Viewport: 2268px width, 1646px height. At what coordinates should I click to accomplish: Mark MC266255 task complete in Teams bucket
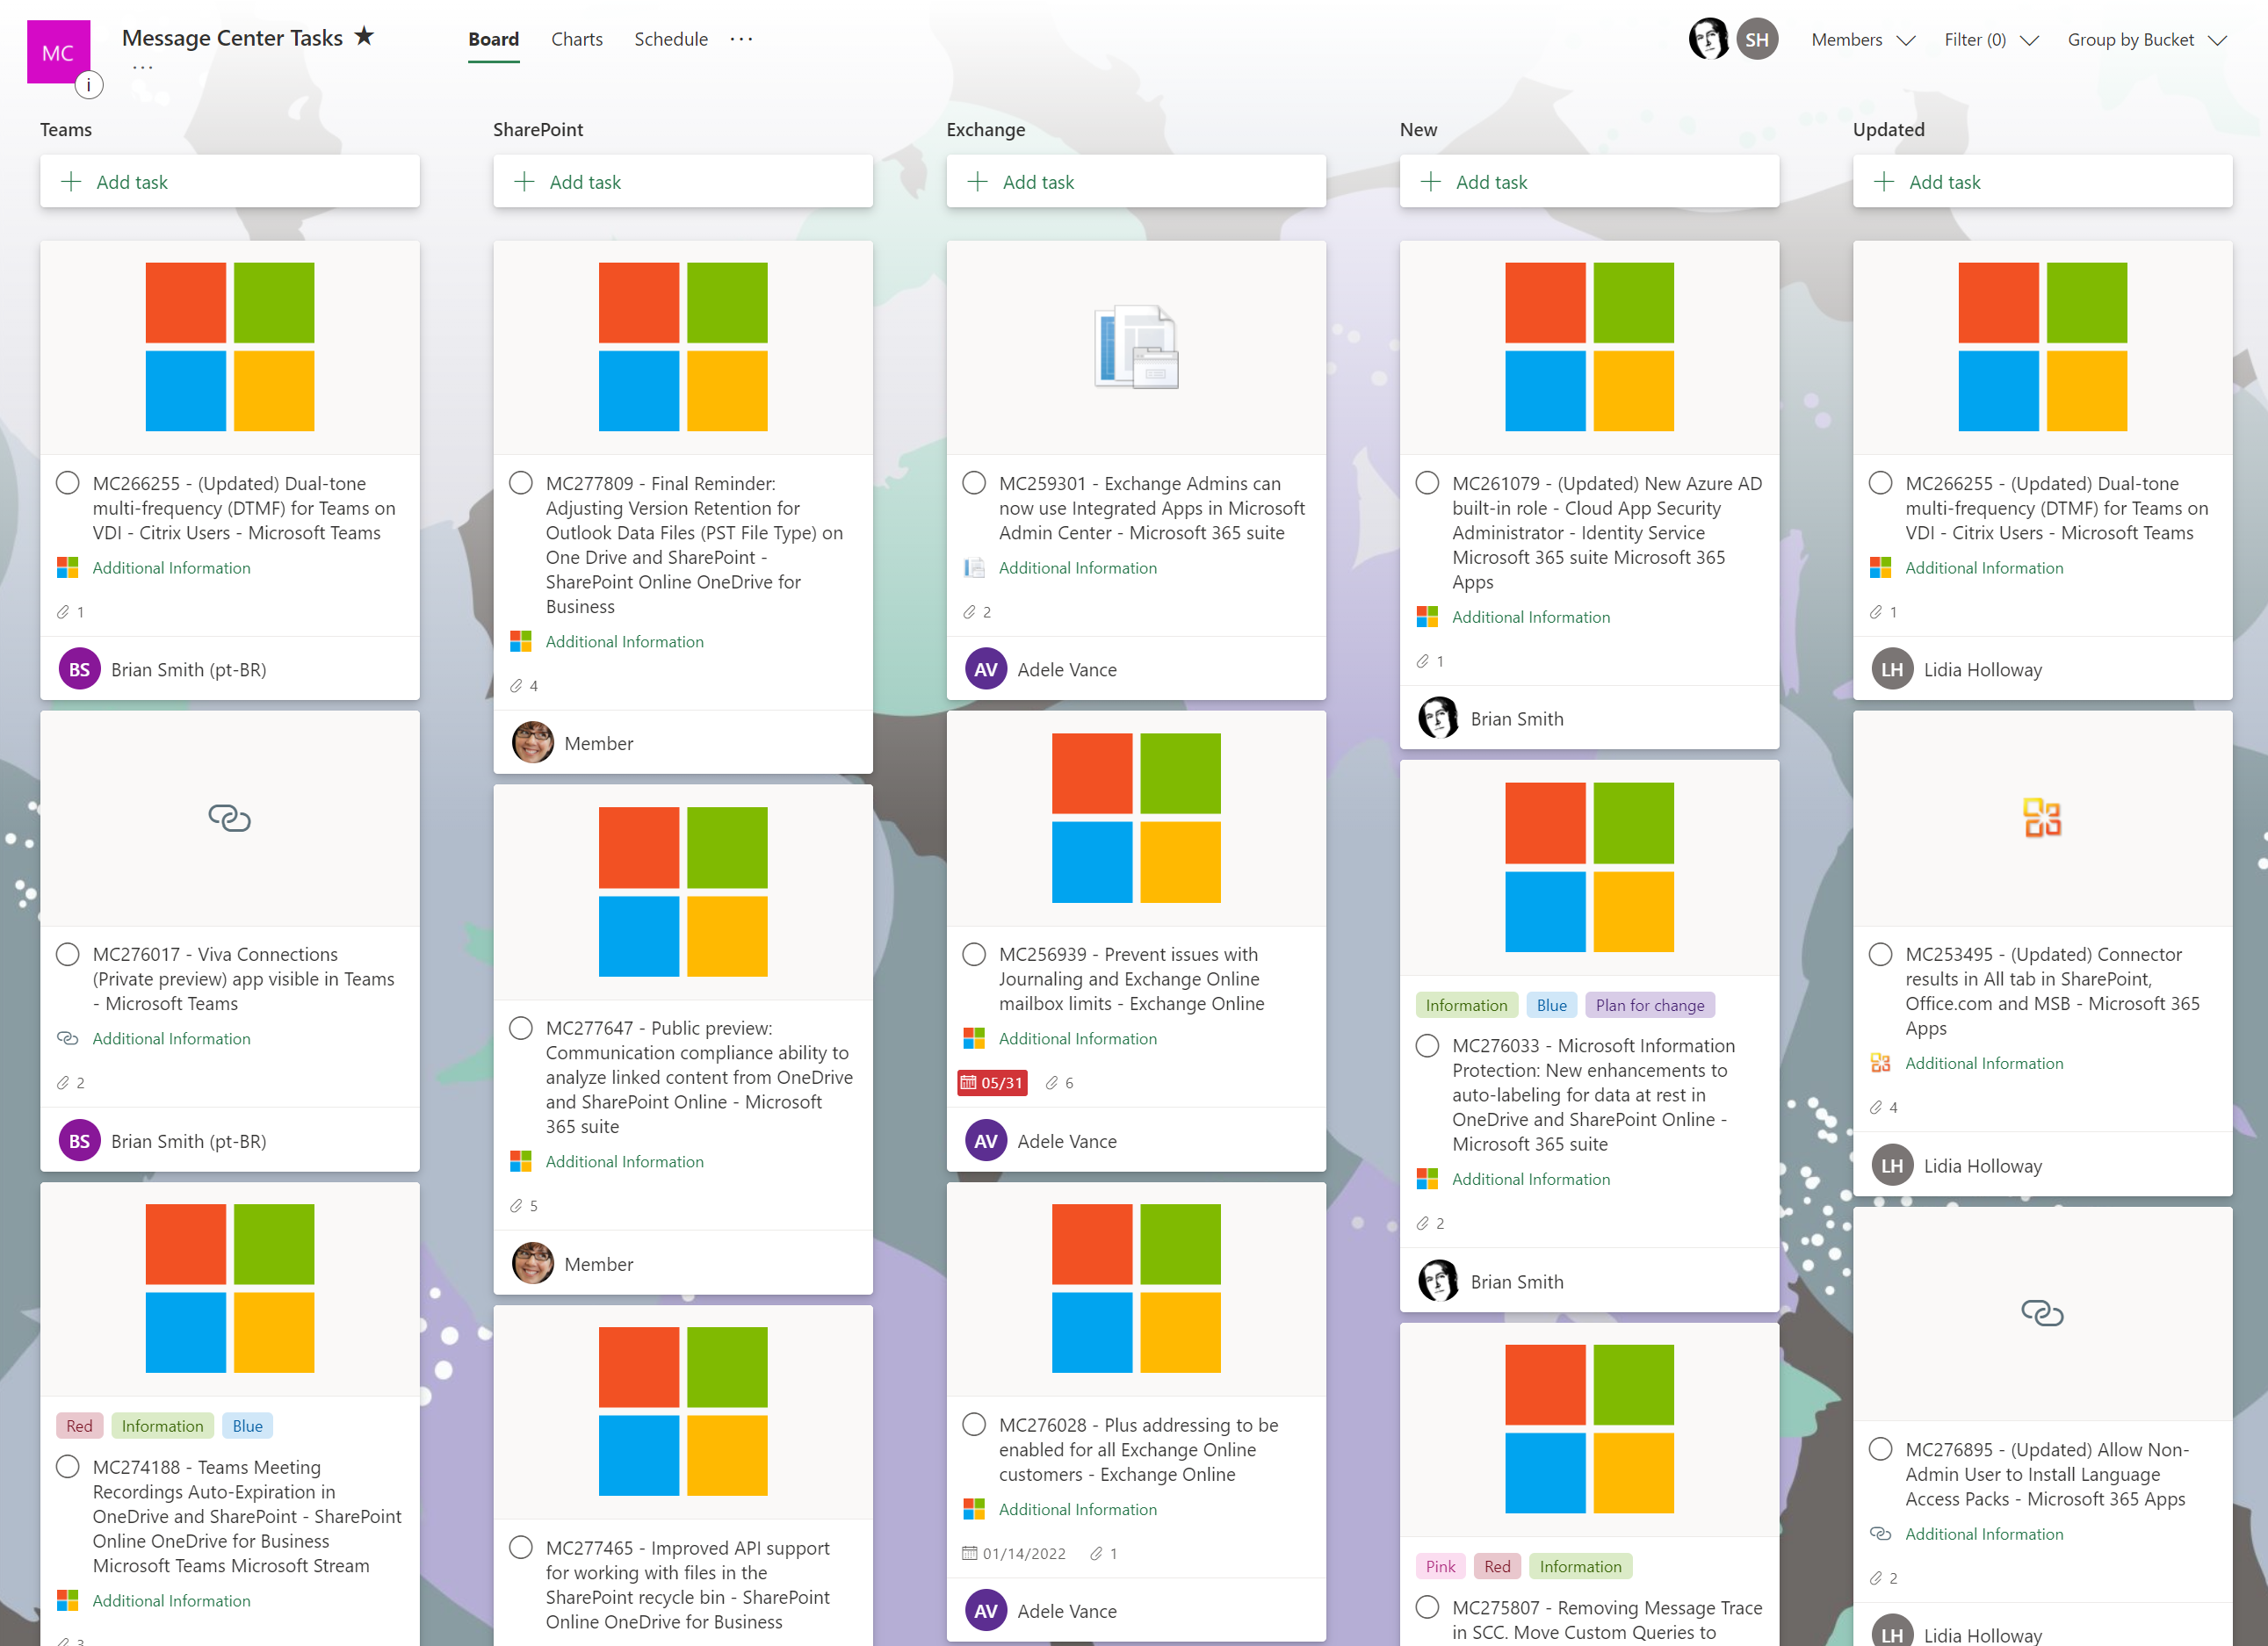(68, 484)
